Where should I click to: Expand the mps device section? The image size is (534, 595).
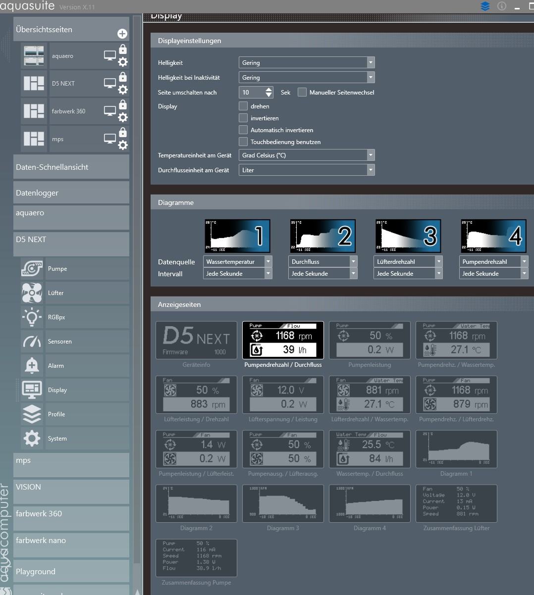click(71, 465)
